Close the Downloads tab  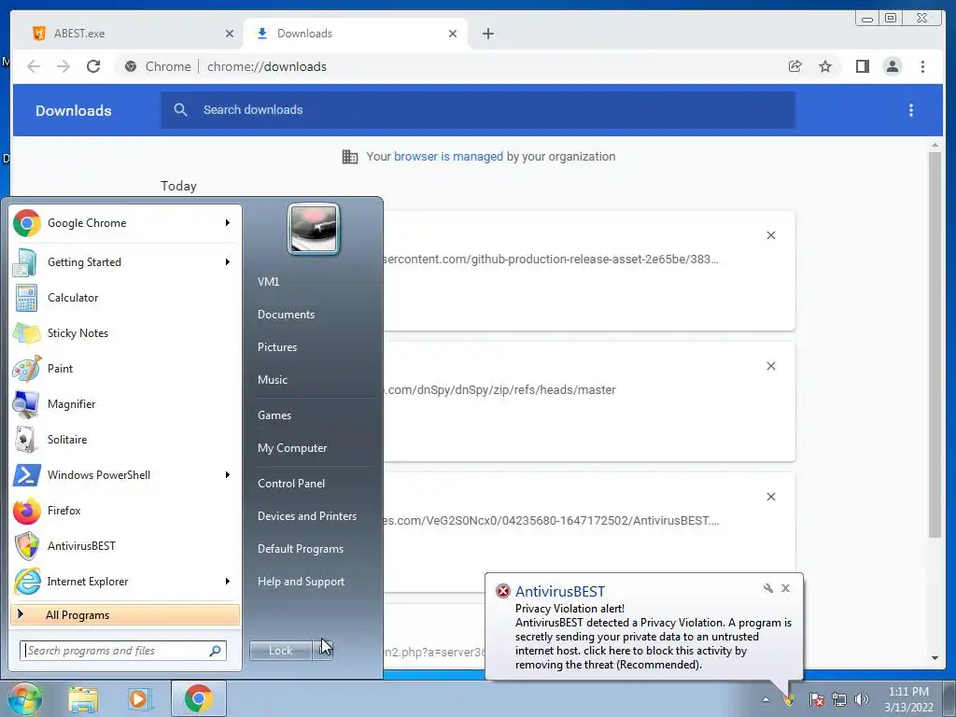(x=453, y=34)
